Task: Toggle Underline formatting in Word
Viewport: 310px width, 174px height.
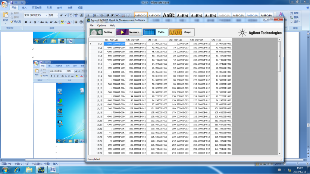Action: [x=35, y=22]
